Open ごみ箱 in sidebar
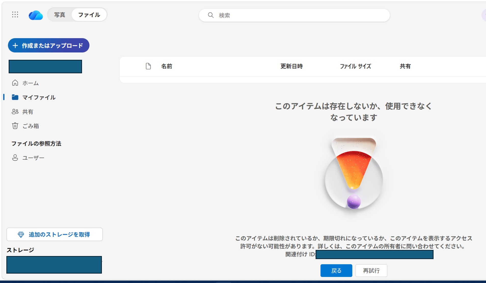486x283 pixels. click(x=31, y=126)
